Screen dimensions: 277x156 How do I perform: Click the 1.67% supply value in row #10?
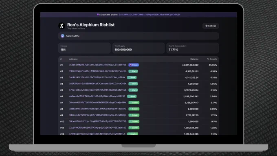214,121
